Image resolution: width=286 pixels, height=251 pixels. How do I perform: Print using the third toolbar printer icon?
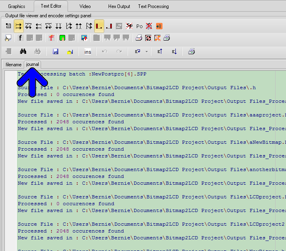tap(191, 51)
